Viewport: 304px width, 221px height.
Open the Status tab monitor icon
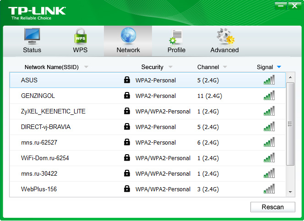[x=32, y=36]
